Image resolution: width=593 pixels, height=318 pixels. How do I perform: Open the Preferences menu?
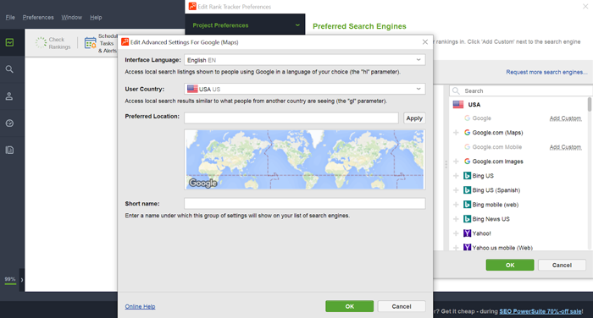coord(38,18)
